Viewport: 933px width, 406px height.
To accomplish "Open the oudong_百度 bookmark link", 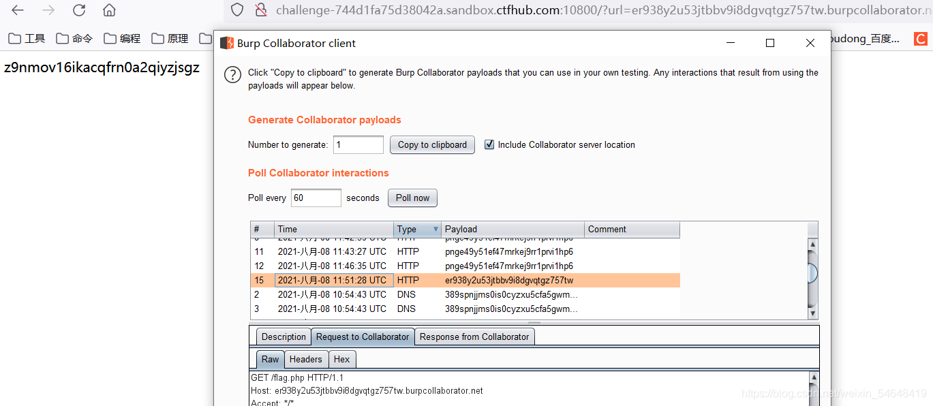I will [866, 39].
